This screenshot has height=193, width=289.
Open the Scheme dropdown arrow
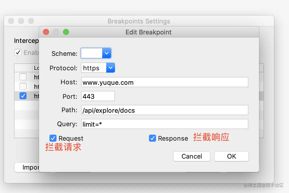(106, 53)
